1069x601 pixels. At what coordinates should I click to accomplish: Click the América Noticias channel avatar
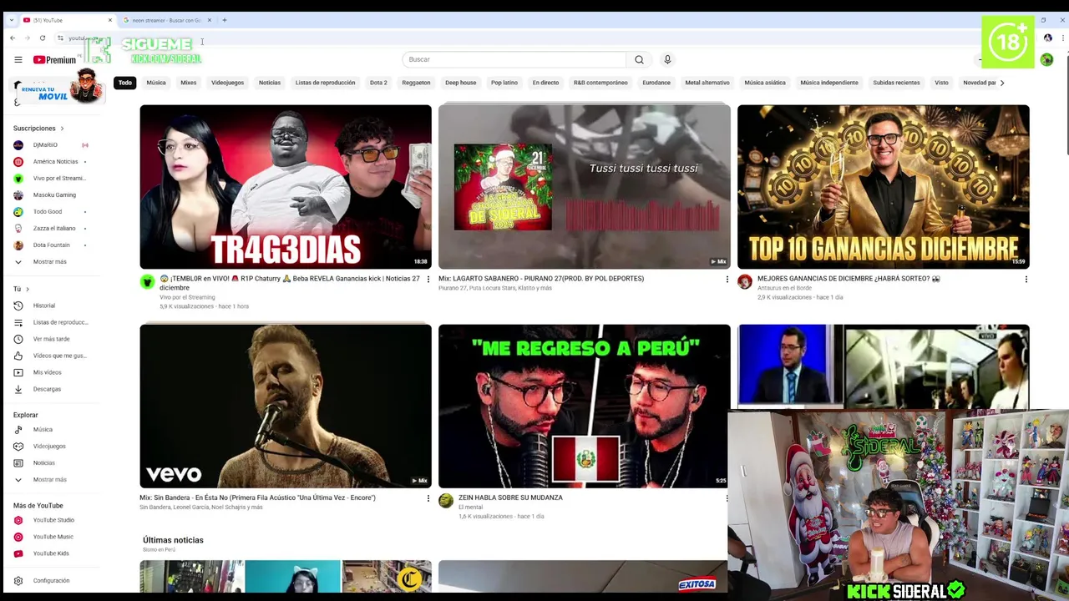[18, 162]
